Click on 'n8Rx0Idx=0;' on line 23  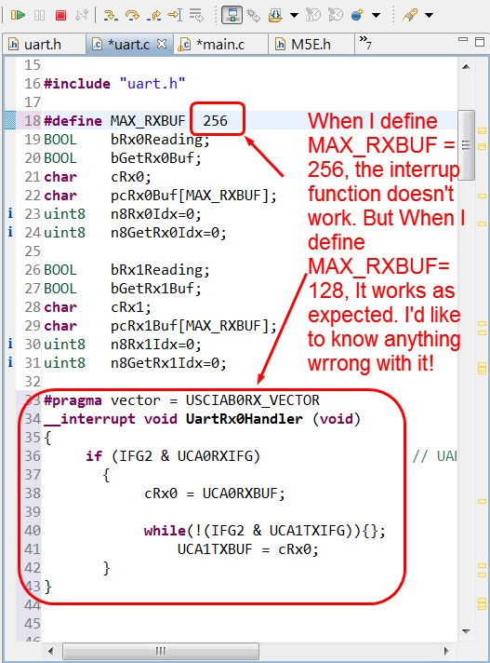155,214
